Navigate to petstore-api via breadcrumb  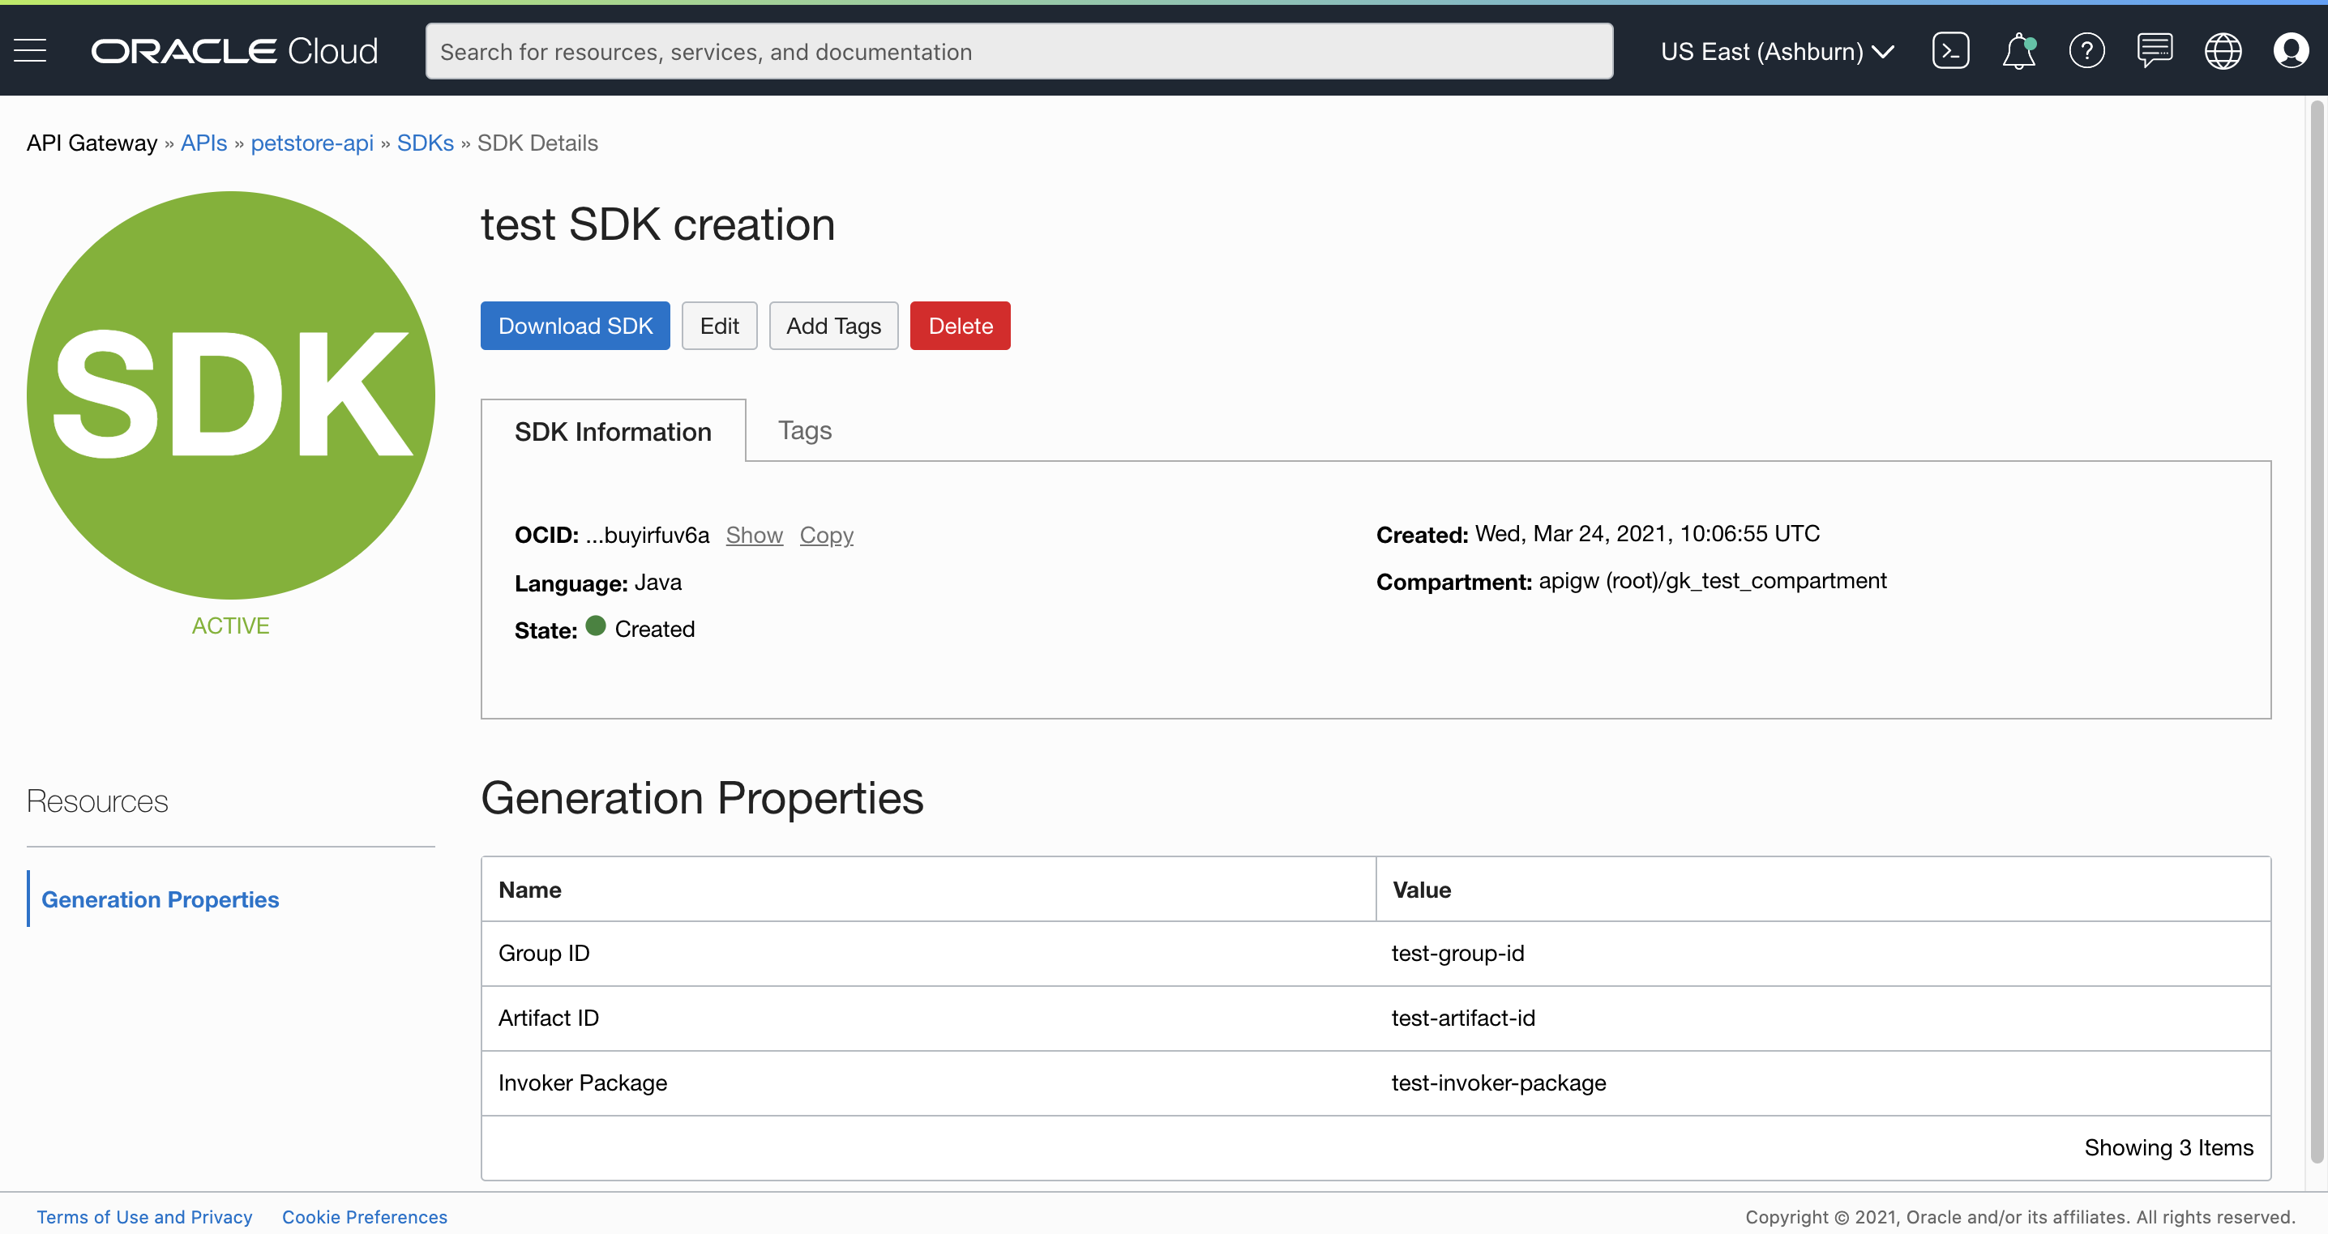[312, 143]
